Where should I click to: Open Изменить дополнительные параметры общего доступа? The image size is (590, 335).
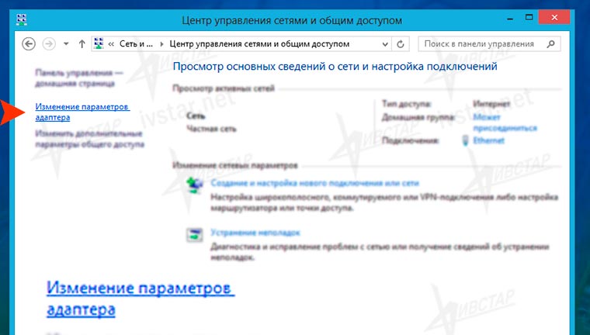[x=90, y=139]
